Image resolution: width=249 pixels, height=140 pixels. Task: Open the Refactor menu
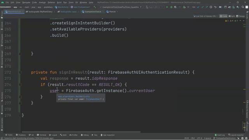tap(51, 3)
